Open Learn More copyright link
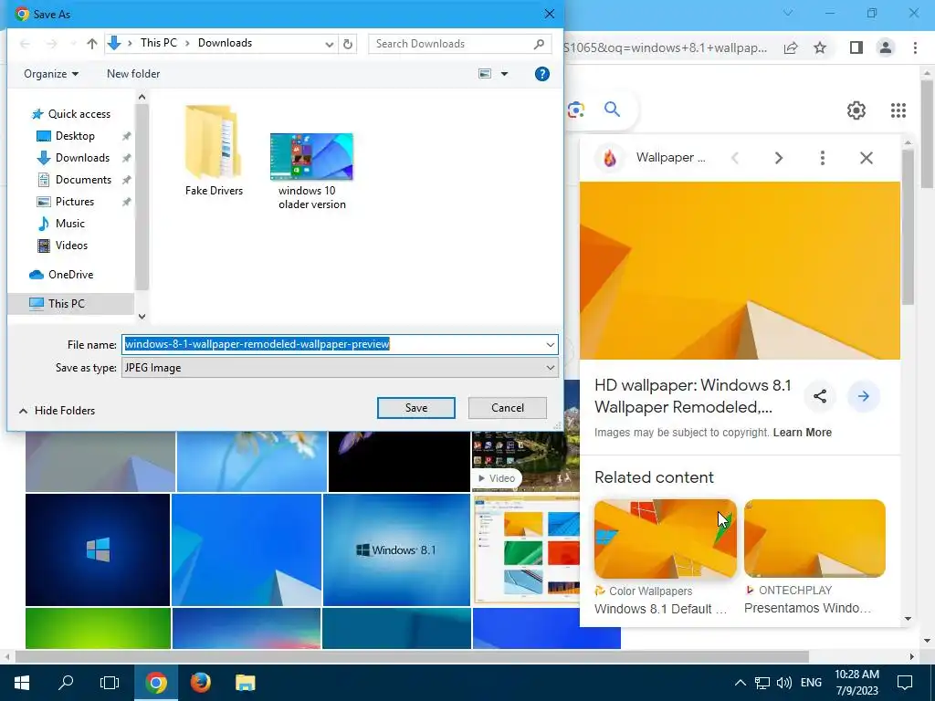This screenshot has width=935, height=701. 802,433
